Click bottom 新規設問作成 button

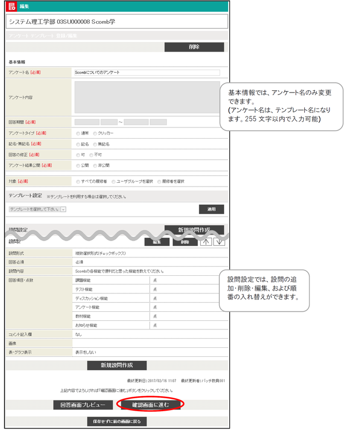pyautogui.click(x=117, y=365)
